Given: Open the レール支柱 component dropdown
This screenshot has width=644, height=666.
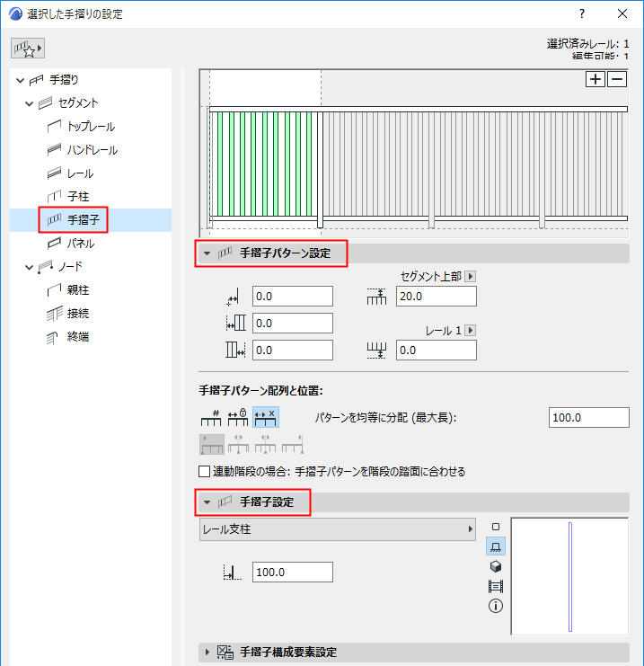Looking at the screenshot, I should [x=337, y=529].
